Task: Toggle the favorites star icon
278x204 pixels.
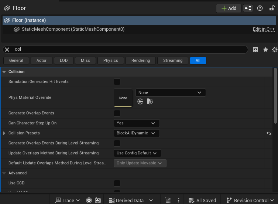Action: [265, 50]
